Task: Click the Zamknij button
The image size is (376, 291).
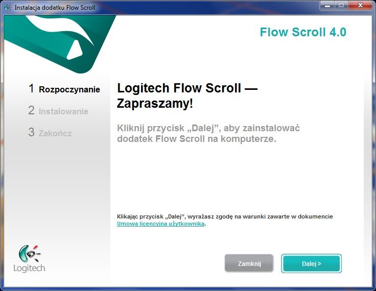Action: click(249, 263)
